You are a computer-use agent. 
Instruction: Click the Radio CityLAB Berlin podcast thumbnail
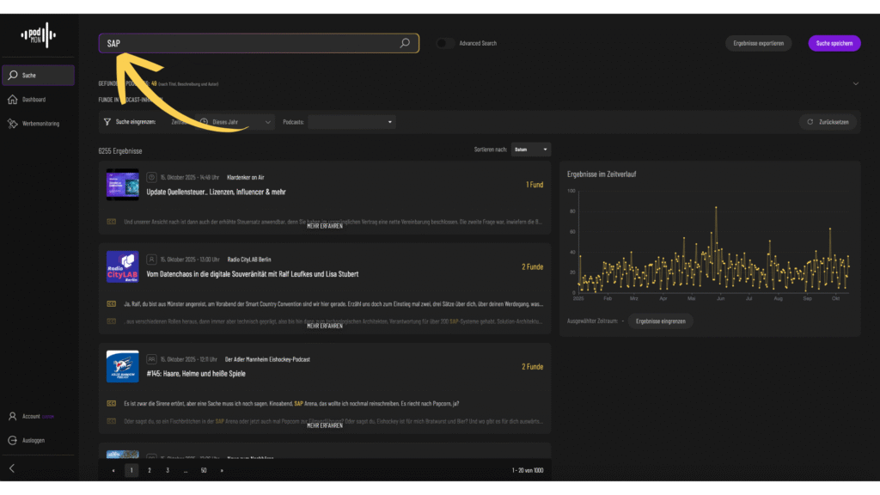click(x=123, y=266)
